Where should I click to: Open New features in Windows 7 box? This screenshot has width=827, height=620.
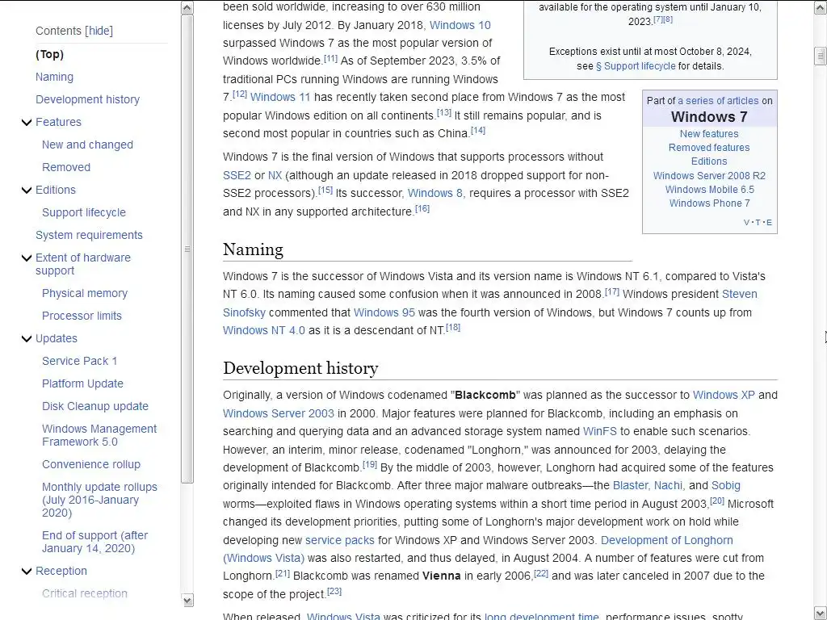pyautogui.click(x=709, y=134)
